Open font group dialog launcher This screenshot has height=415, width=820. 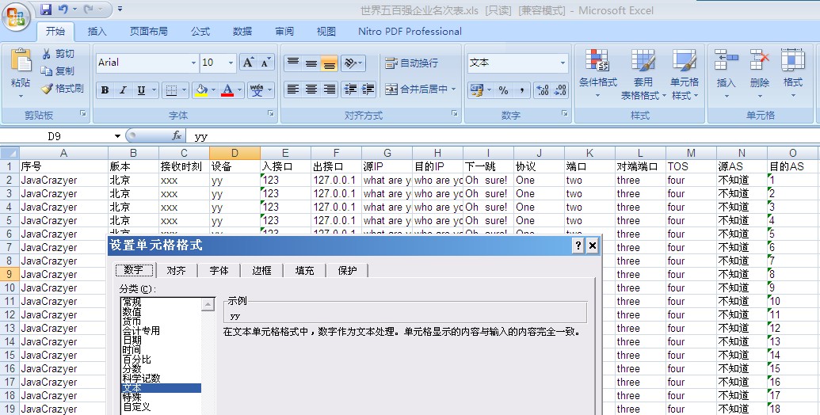click(271, 113)
